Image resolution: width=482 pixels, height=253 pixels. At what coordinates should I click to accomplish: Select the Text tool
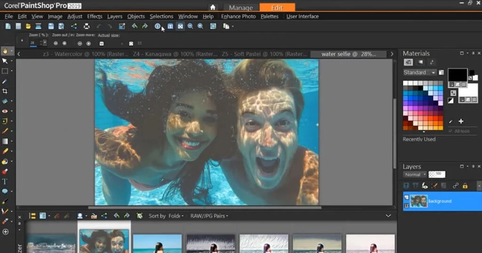tap(5, 181)
